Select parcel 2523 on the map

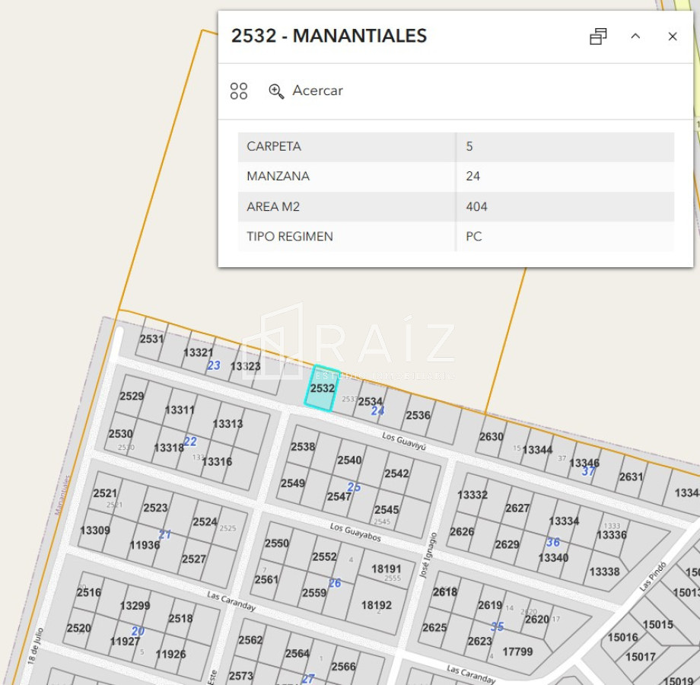click(x=155, y=508)
